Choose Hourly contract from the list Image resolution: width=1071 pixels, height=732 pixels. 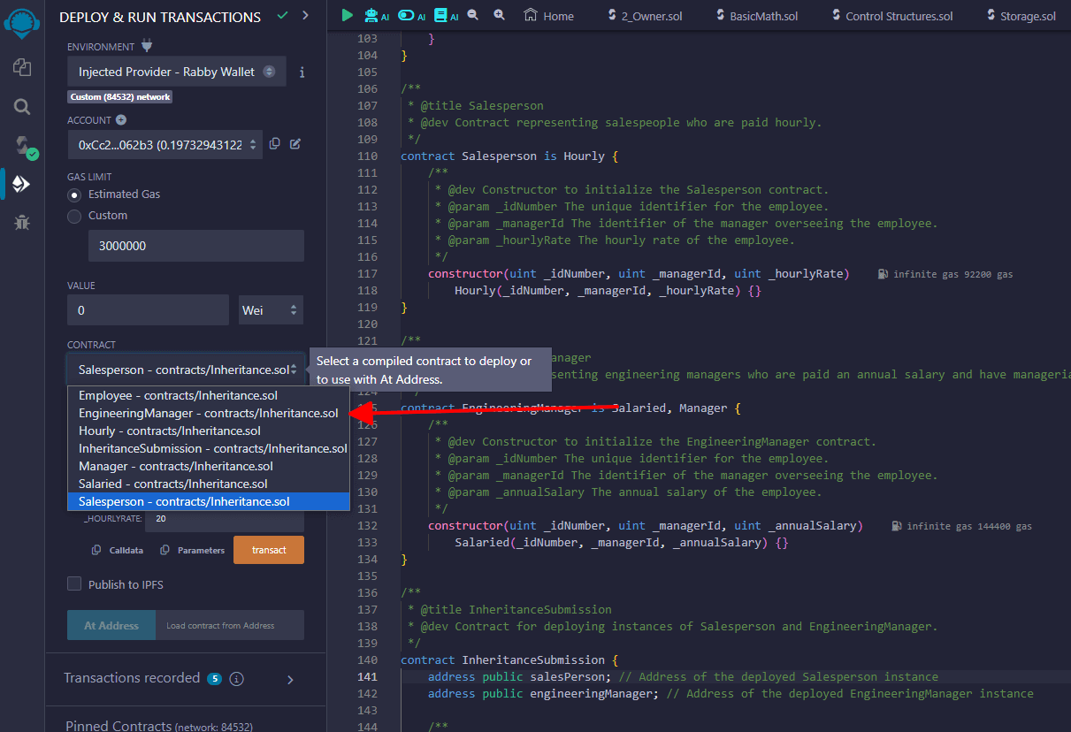(209, 431)
